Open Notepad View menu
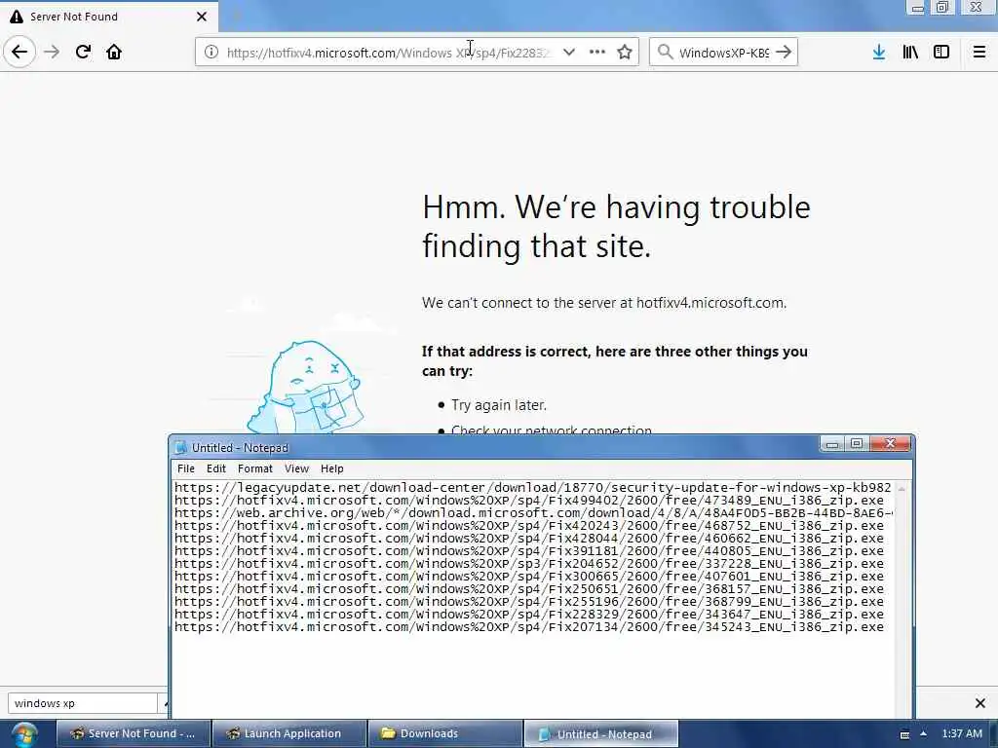The width and height of the screenshot is (998, 748). 296,468
